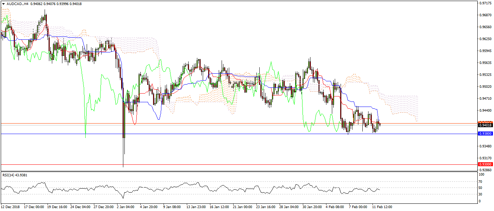The height and width of the screenshot is (211, 494).
Task: Click the 17 Dec 00:00 time label
Action: [34, 207]
